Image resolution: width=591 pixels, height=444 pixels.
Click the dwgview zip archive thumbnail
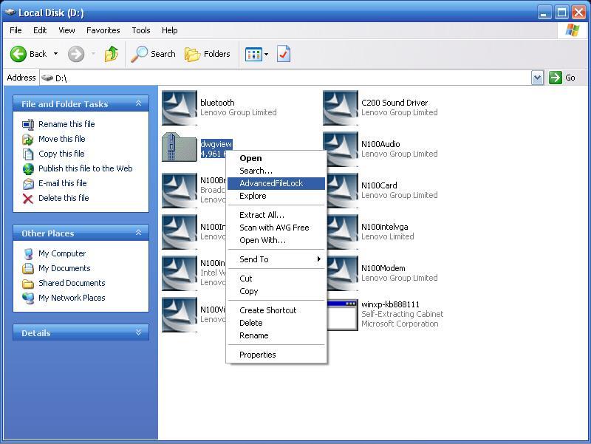click(180, 147)
